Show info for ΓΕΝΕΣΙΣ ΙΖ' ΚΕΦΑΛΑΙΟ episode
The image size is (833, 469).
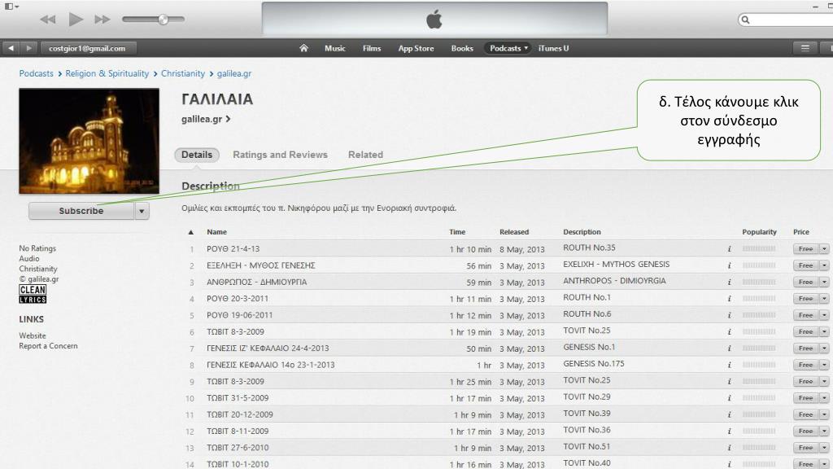click(730, 348)
